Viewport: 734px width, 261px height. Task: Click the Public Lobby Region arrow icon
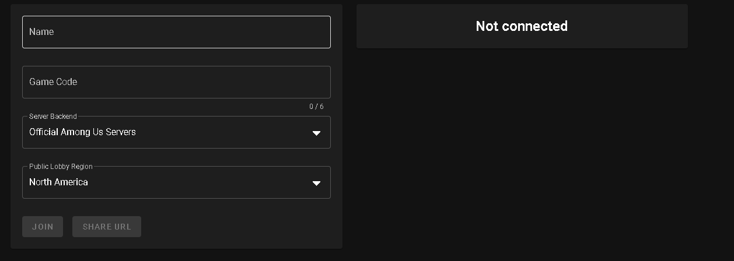click(316, 183)
